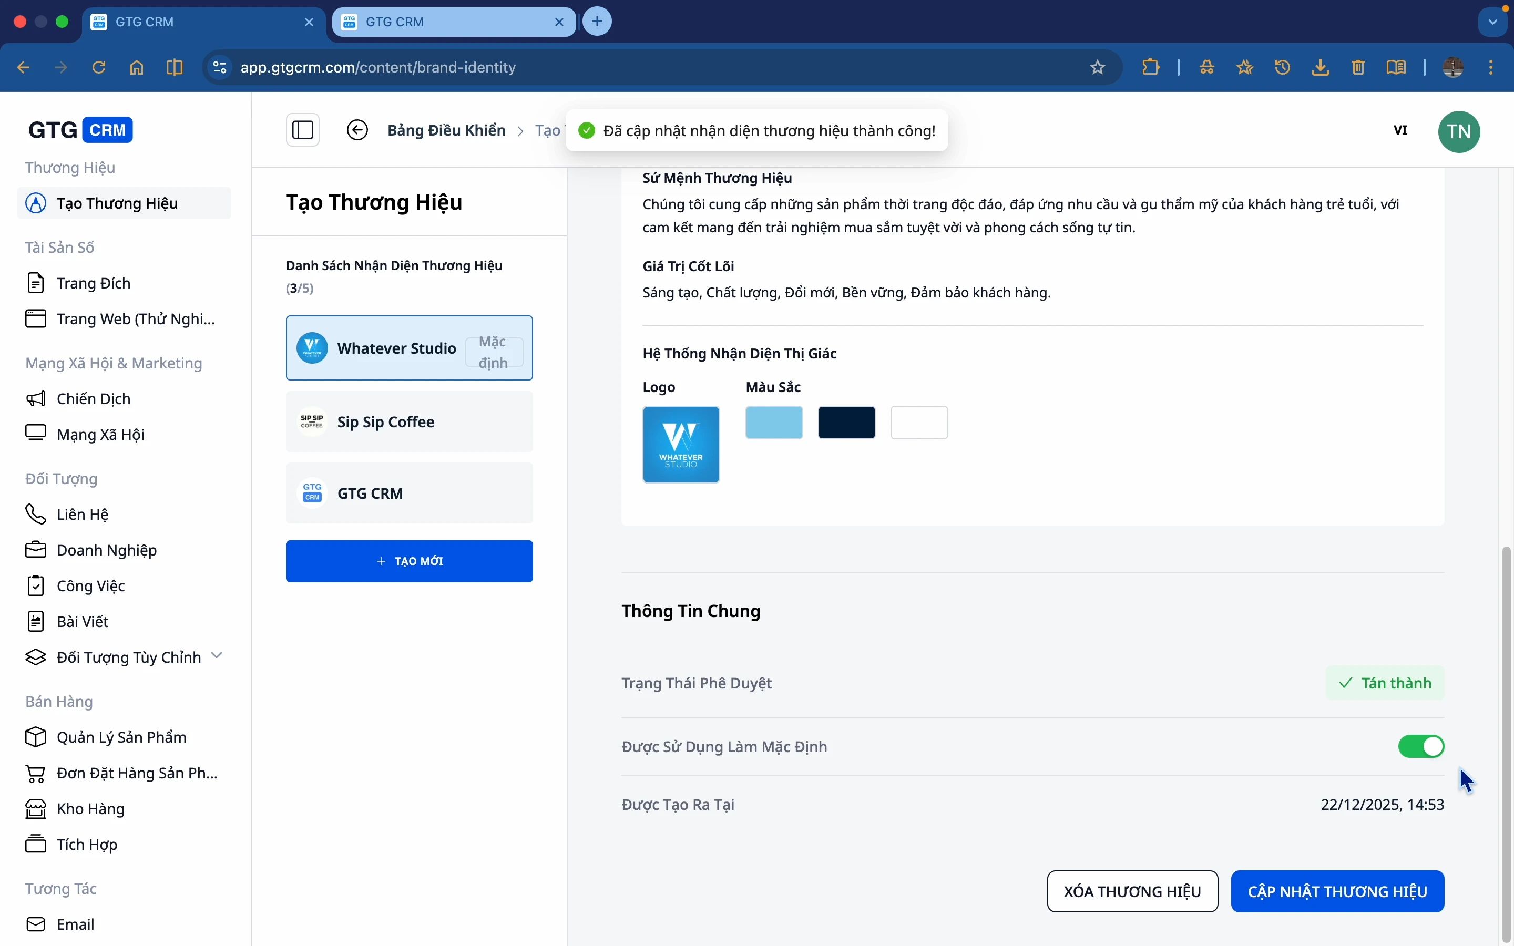
Task: Click XÓA THƯƠNG HIỆU button
Action: [x=1132, y=891]
